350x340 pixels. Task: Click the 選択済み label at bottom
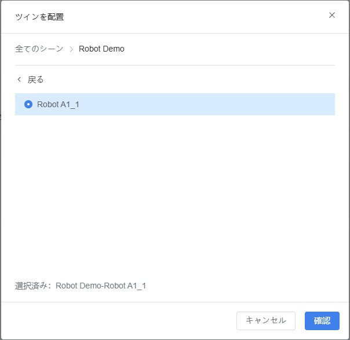[32, 286]
